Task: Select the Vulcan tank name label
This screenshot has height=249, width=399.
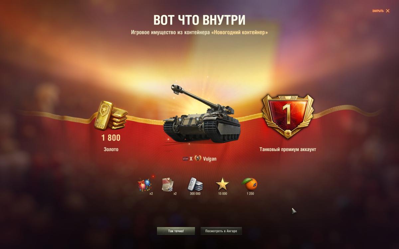Action: [x=210, y=159]
